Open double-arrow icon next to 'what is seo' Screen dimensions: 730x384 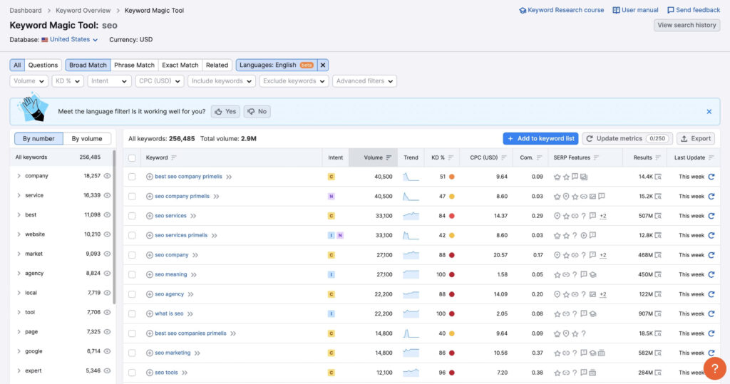tap(190, 313)
